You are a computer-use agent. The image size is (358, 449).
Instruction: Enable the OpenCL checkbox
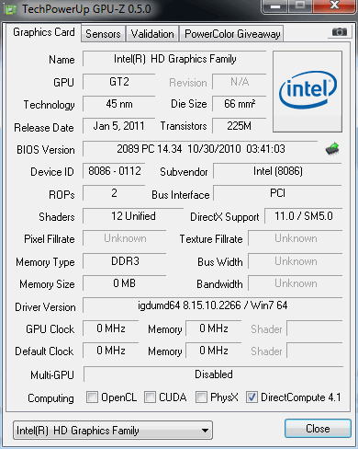coord(92,397)
